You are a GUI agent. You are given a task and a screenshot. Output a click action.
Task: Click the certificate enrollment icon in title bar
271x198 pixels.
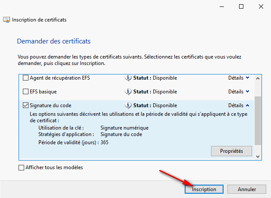(x=6, y=20)
